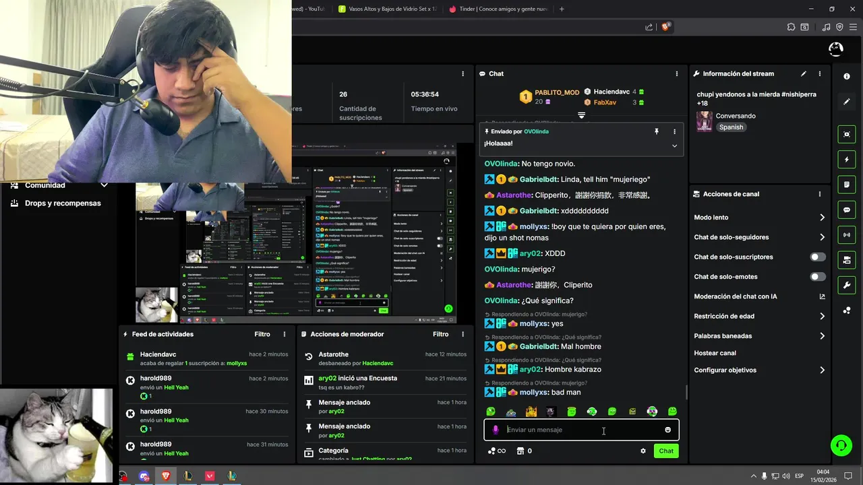Viewport: 863px width, 485px height.
Task: Expand Modo lento settings
Action: [822, 218]
